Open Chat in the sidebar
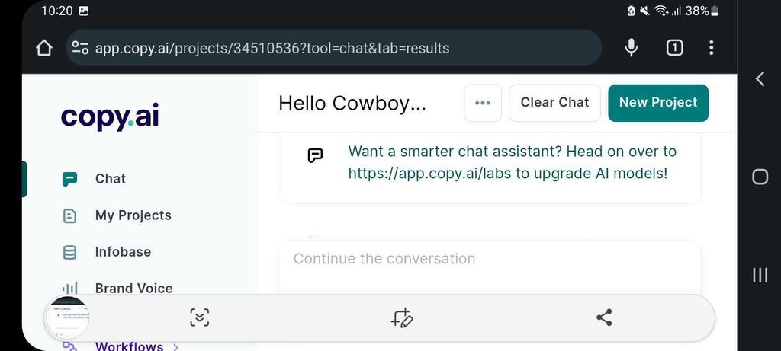This screenshot has width=781, height=351. (x=110, y=179)
